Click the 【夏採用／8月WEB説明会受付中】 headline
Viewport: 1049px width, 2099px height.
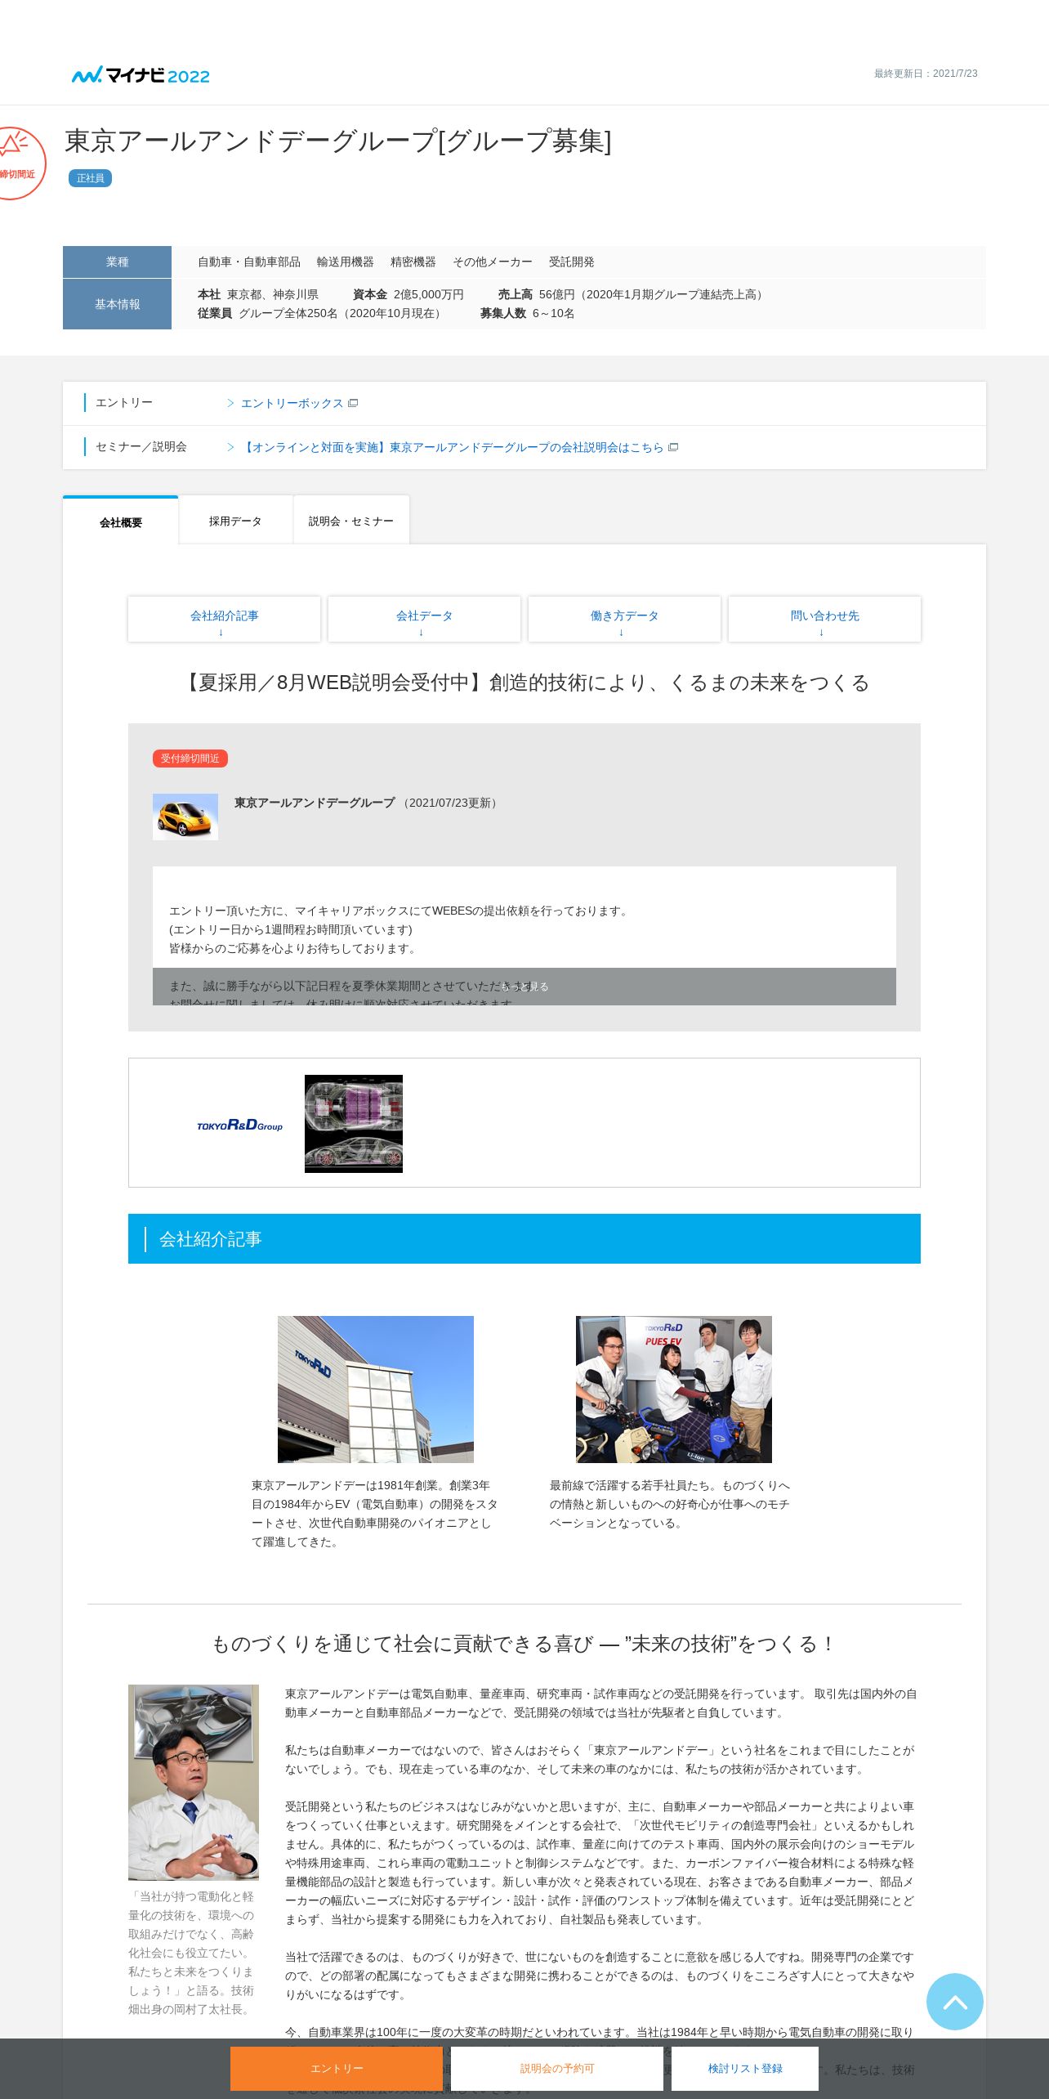click(524, 683)
